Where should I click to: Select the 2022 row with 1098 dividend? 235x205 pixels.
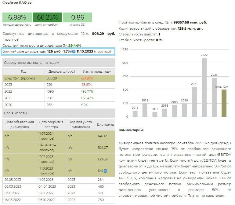point(59,91)
